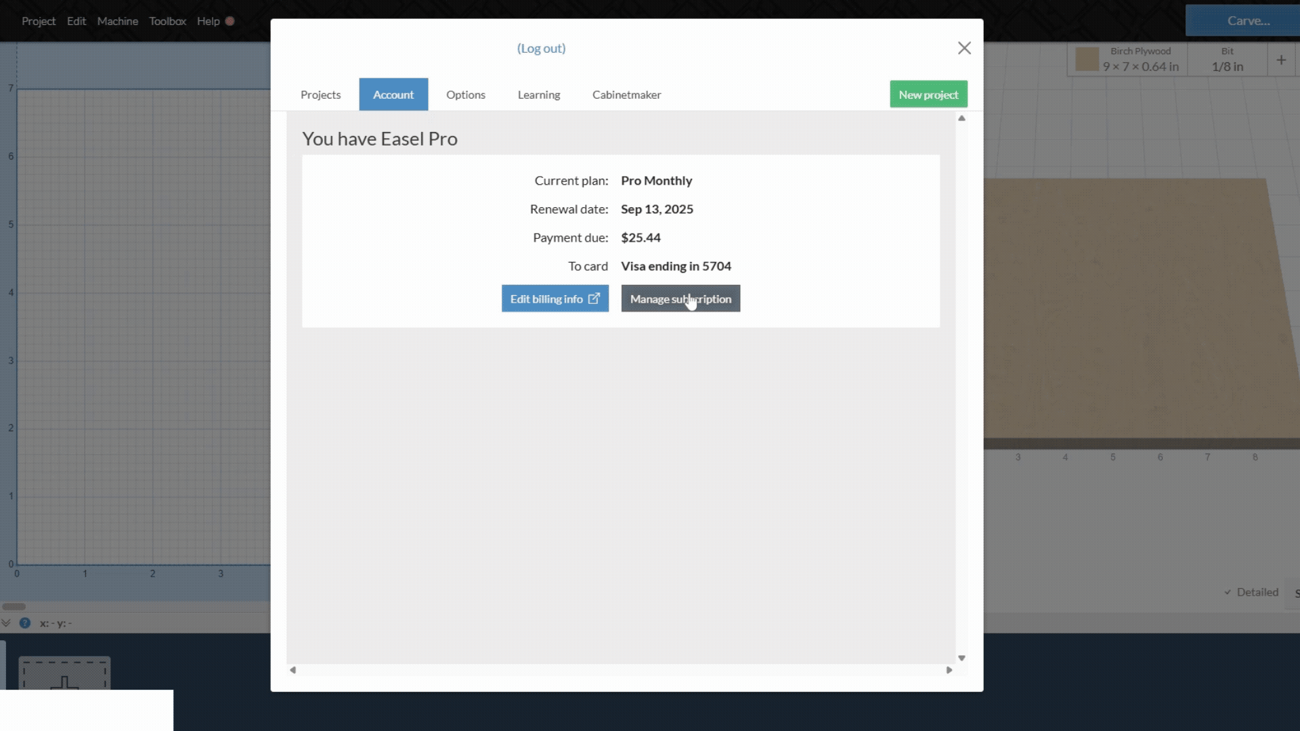Click the scrollbar down arrow in the dialog

point(961,657)
